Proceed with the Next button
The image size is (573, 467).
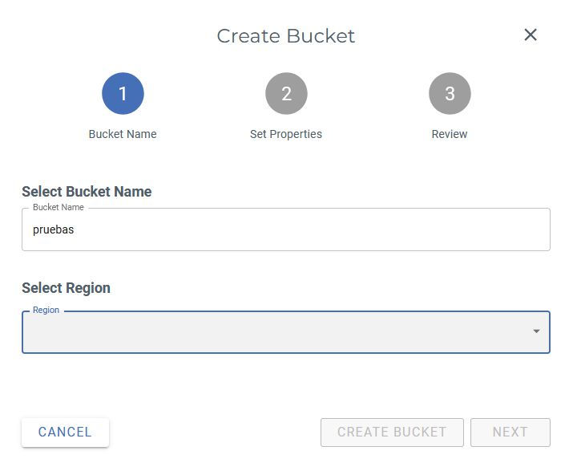pyautogui.click(x=510, y=432)
